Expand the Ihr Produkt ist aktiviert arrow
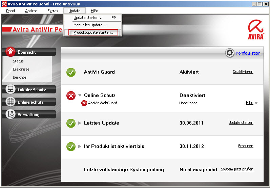The width and height of the screenshot is (270, 188). click(x=80, y=146)
